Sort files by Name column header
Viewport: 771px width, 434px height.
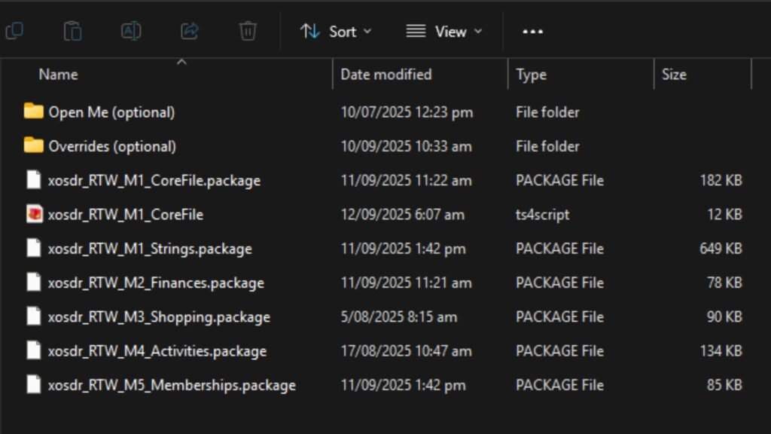[58, 75]
